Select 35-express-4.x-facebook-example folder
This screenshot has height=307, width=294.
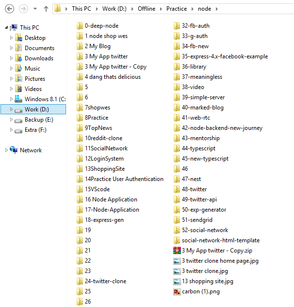coord(225,56)
